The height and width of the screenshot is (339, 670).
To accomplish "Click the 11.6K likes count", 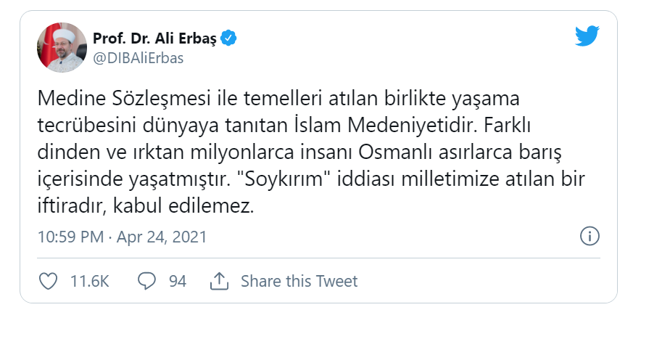I will coord(89,281).
